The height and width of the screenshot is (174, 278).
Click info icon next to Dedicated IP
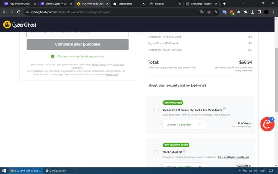[x=184, y=151]
